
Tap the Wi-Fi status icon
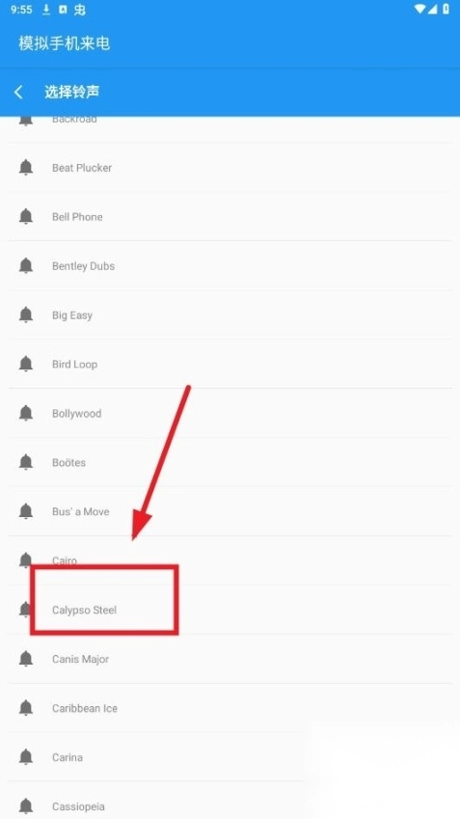(x=420, y=10)
